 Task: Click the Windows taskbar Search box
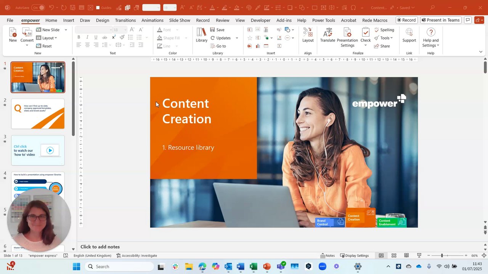click(x=119, y=266)
